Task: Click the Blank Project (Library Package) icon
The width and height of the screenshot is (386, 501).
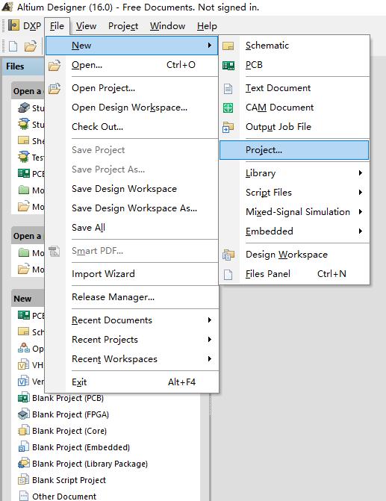Action: coord(24,464)
